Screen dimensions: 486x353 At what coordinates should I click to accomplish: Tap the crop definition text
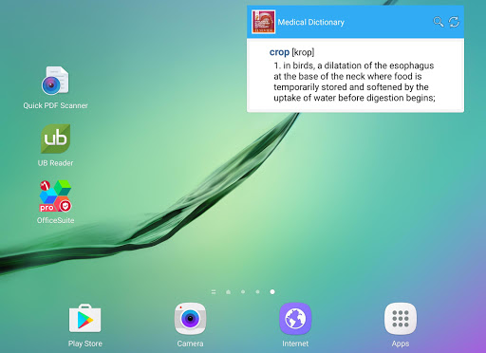point(354,82)
